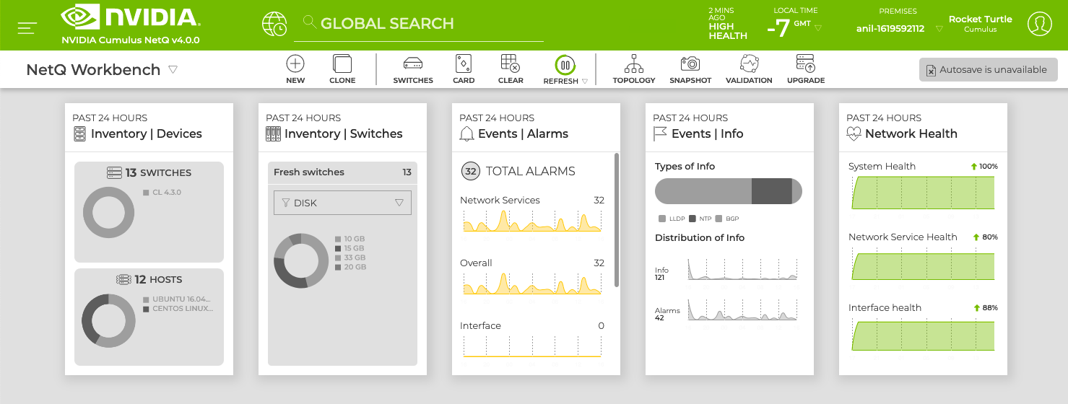Click the 15 GB disk legend entry

pyautogui.click(x=350, y=248)
